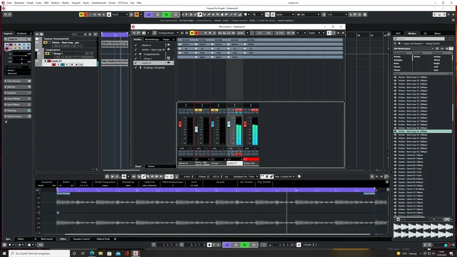Screen dimensions: 457x257
Task: Uncheck the Group 1 channel visibility
Action: point(136,59)
